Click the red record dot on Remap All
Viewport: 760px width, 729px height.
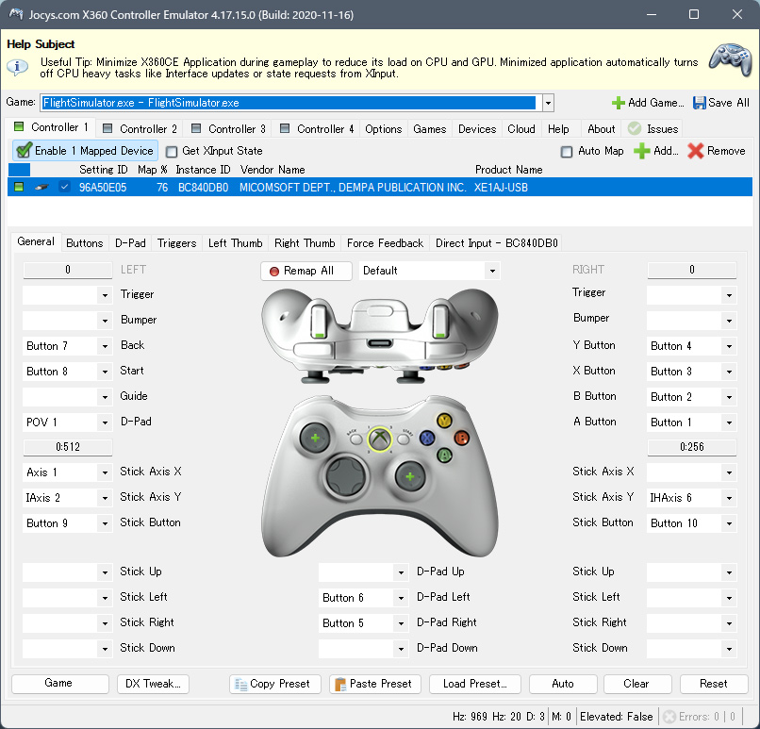pyautogui.click(x=274, y=272)
